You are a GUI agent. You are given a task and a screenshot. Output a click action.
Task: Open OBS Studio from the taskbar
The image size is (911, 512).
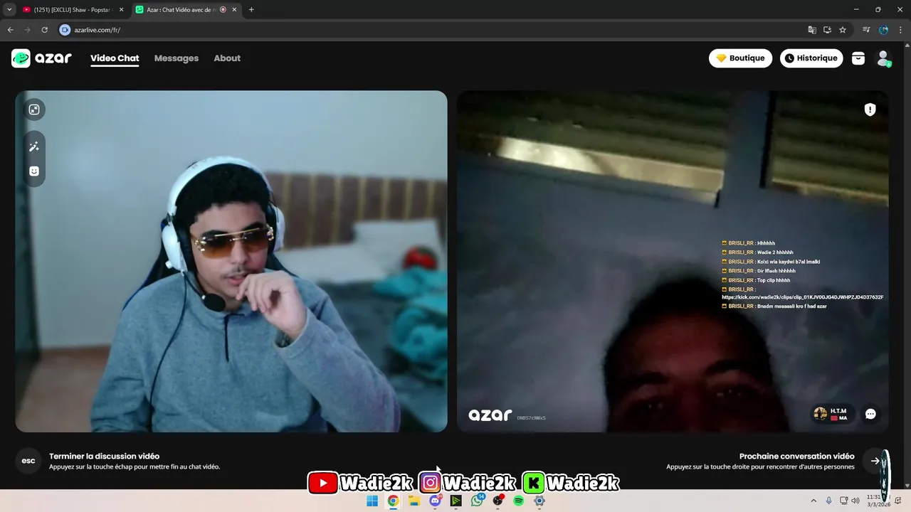[x=498, y=501]
